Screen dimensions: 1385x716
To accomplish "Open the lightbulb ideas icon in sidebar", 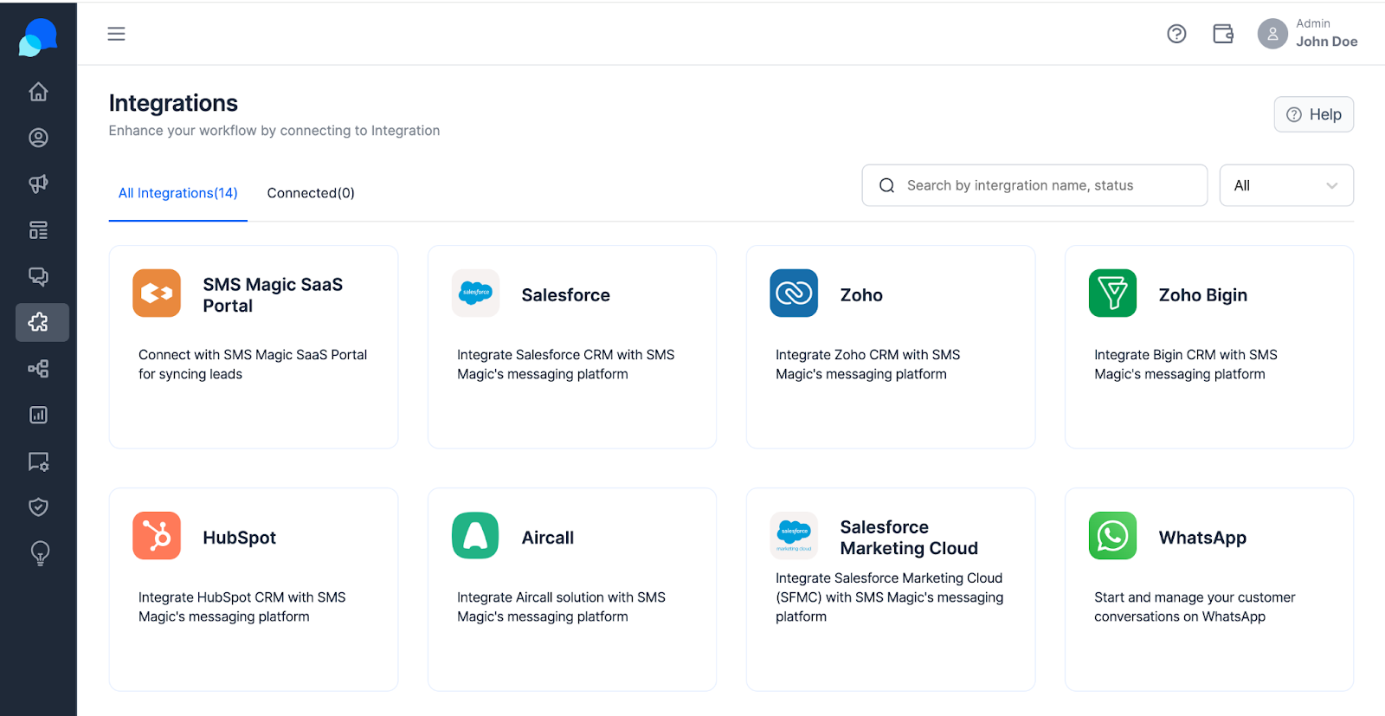I will click(x=40, y=553).
